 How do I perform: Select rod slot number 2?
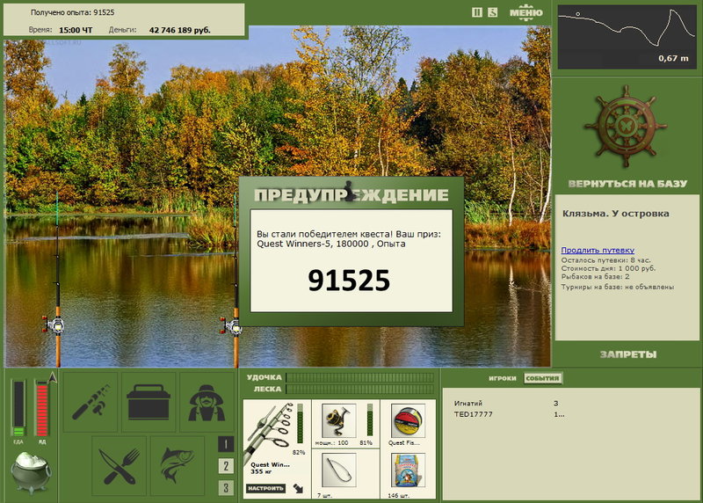tap(226, 466)
